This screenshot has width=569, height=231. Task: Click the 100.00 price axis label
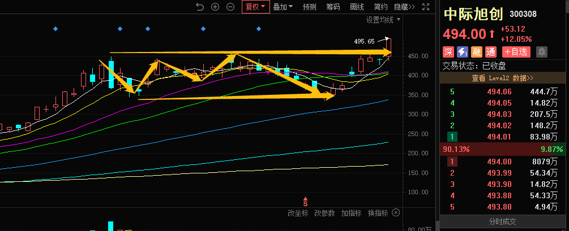[x=418, y=192]
